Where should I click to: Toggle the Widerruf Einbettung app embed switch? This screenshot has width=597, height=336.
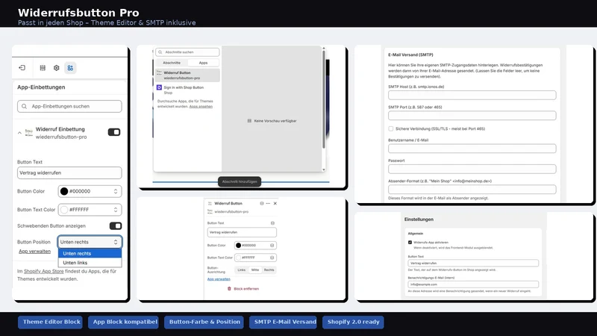coord(114,132)
